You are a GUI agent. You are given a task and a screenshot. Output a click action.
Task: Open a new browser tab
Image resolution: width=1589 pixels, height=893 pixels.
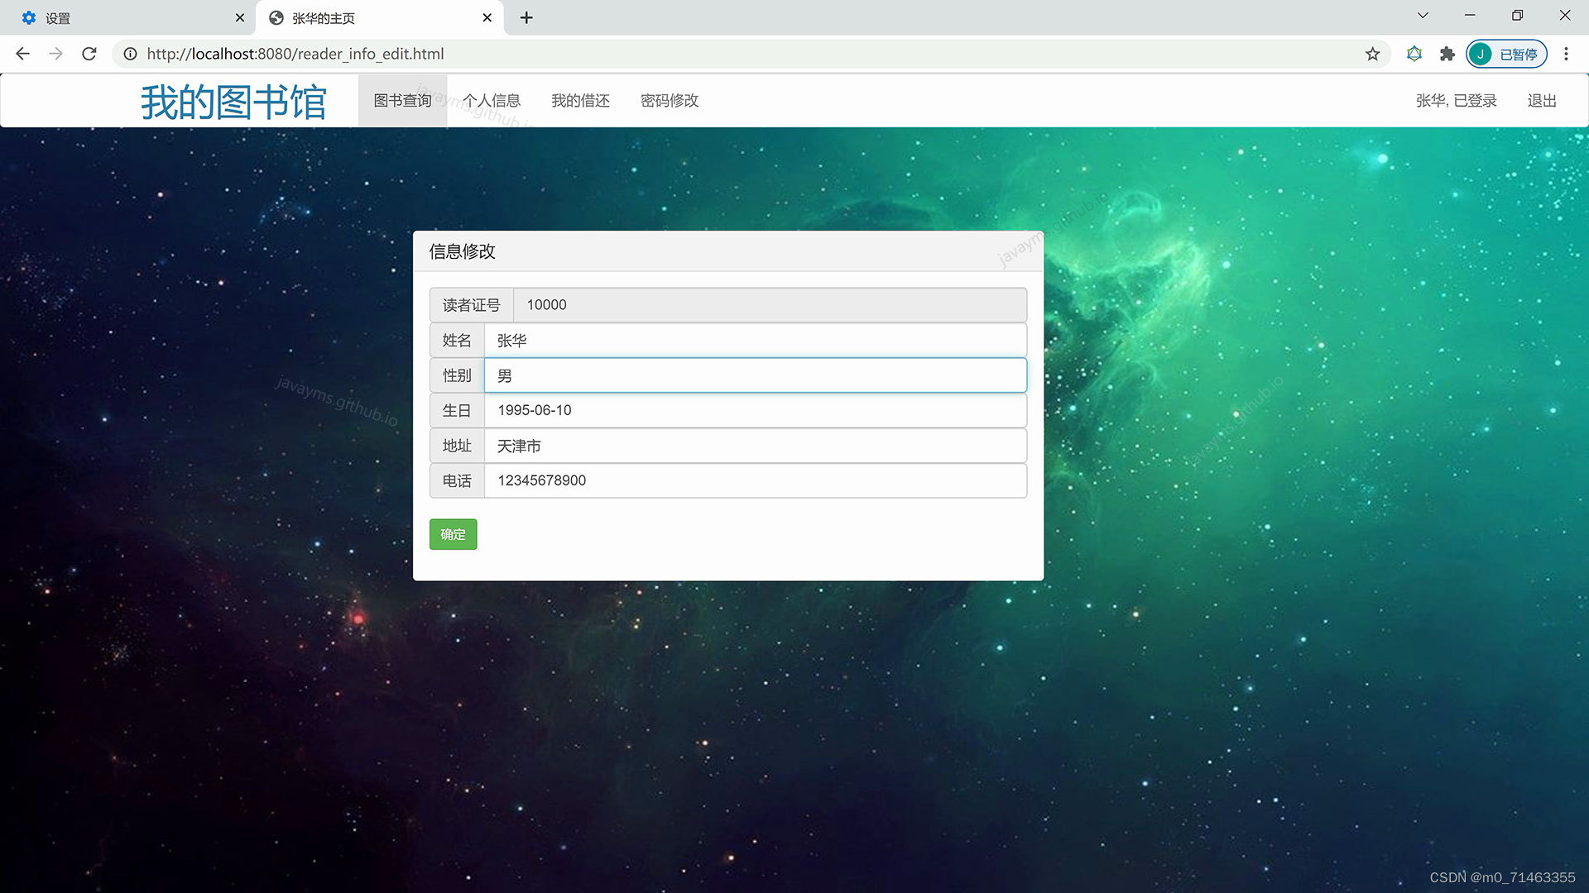coord(526,17)
